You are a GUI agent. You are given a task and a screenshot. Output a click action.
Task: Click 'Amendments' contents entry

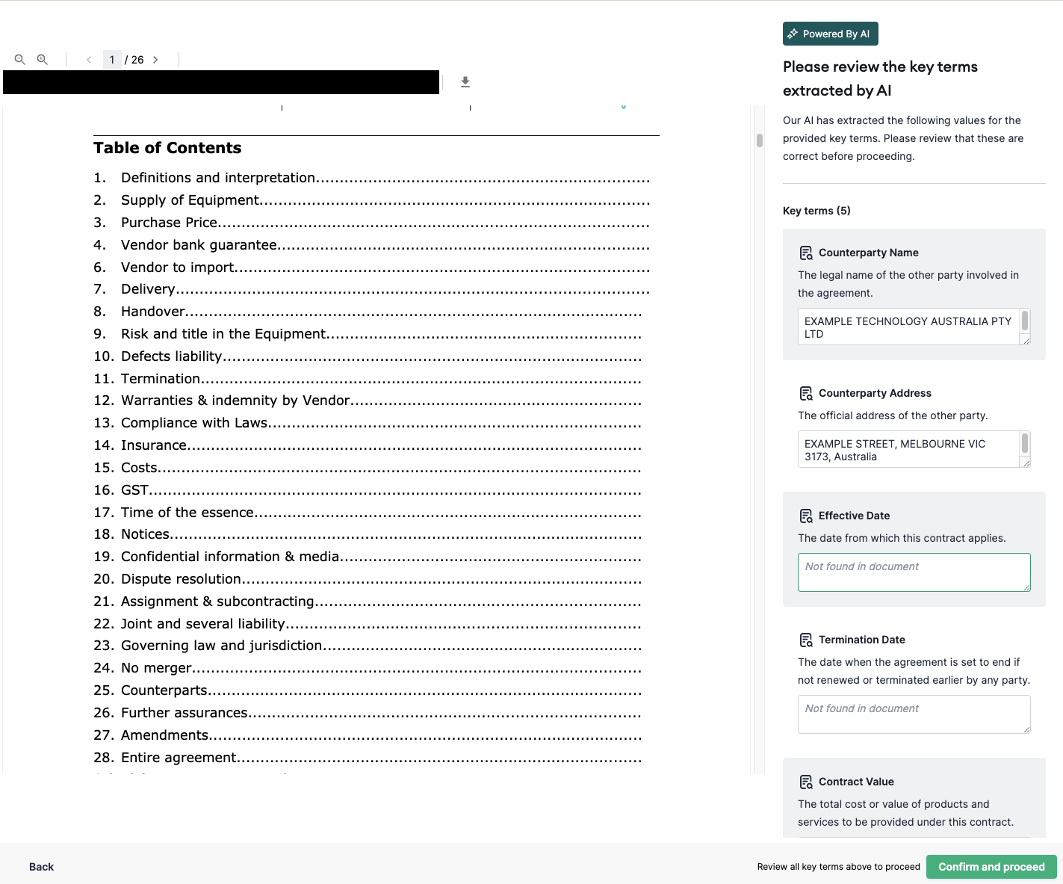[x=368, y=735]
